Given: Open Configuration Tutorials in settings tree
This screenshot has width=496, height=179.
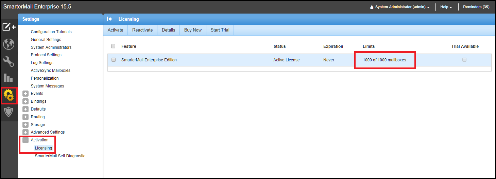Looking at the screenshot, I should point(51,32).
